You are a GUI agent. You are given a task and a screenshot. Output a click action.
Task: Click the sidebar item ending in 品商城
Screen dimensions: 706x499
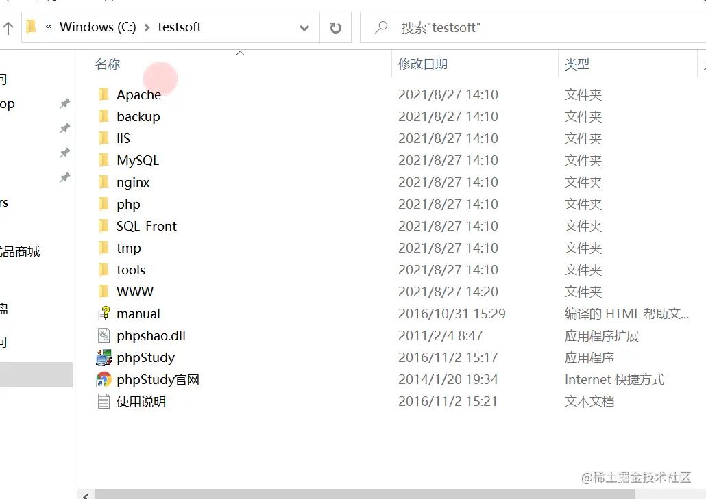(x=20, y=252)
